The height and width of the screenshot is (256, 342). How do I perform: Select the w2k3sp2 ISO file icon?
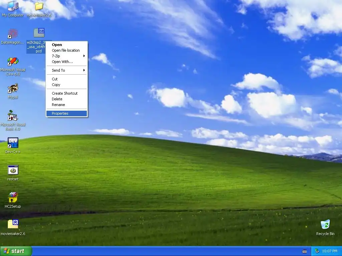pos(39,33)
